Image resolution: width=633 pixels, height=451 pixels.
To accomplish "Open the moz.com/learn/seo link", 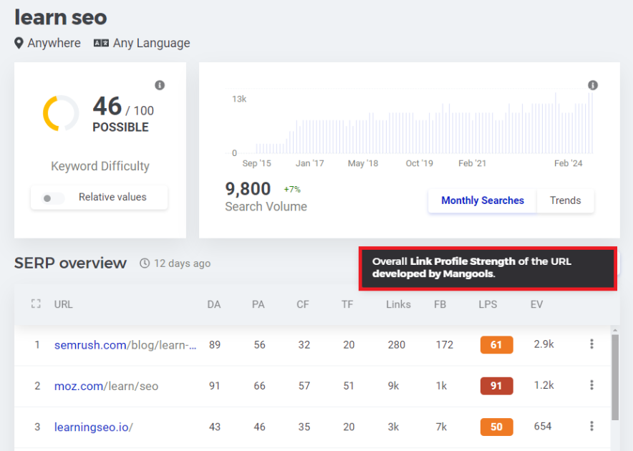I will (x=106, y=386).
